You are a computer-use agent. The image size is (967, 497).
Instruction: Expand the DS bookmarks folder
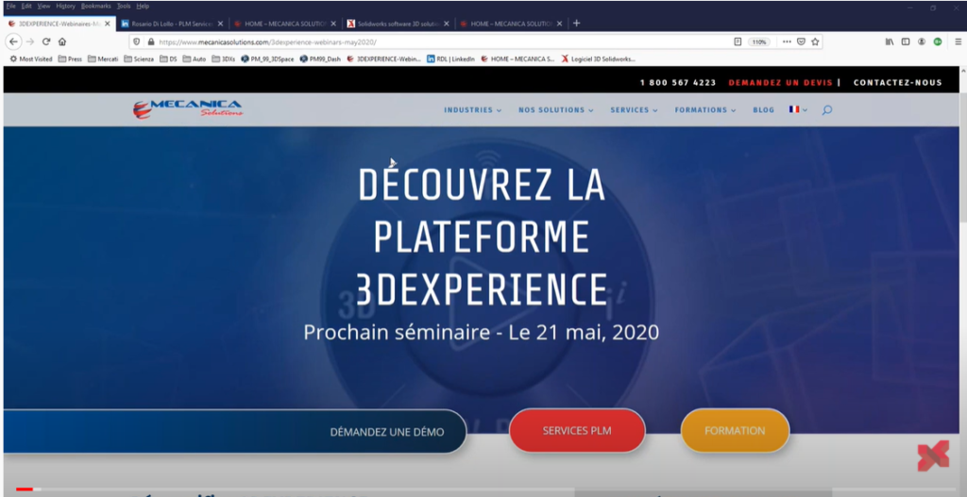coord(168,59)
